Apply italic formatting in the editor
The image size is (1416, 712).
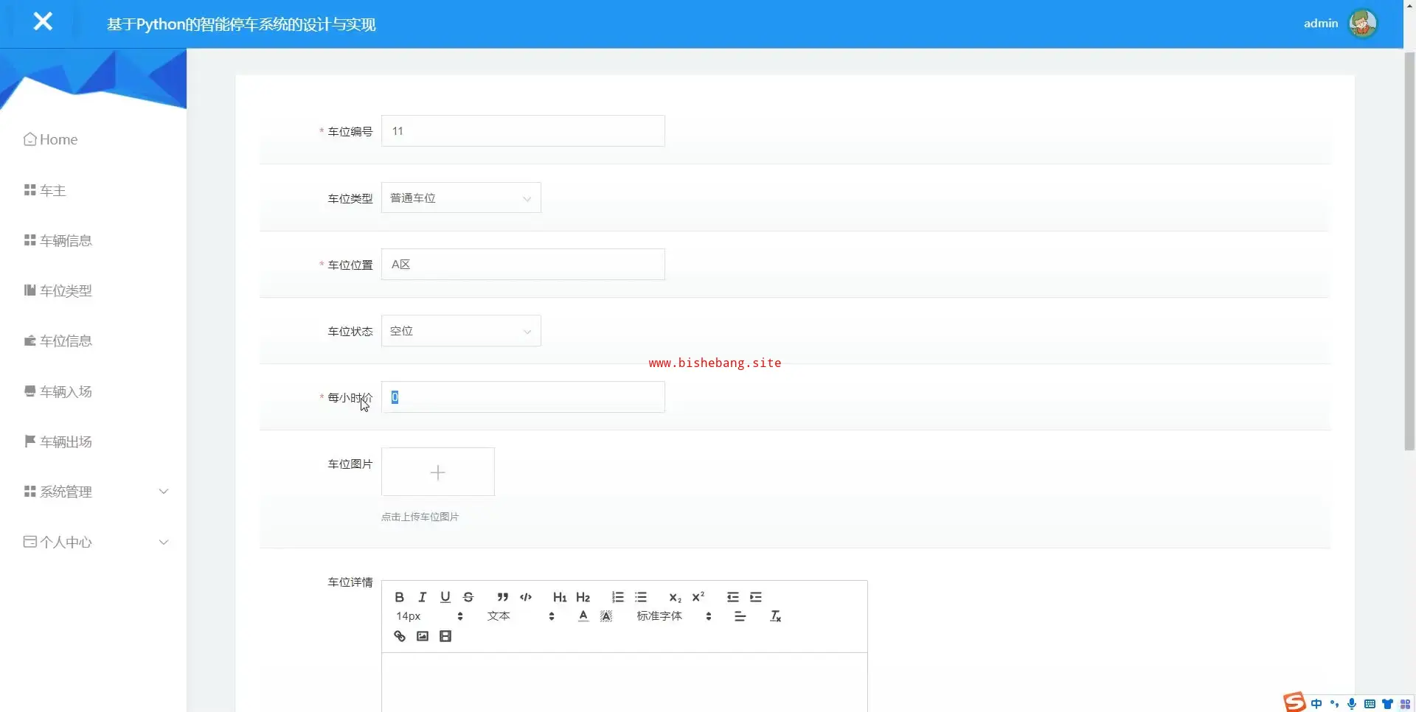pyautogui.click(x=423, y=597)
